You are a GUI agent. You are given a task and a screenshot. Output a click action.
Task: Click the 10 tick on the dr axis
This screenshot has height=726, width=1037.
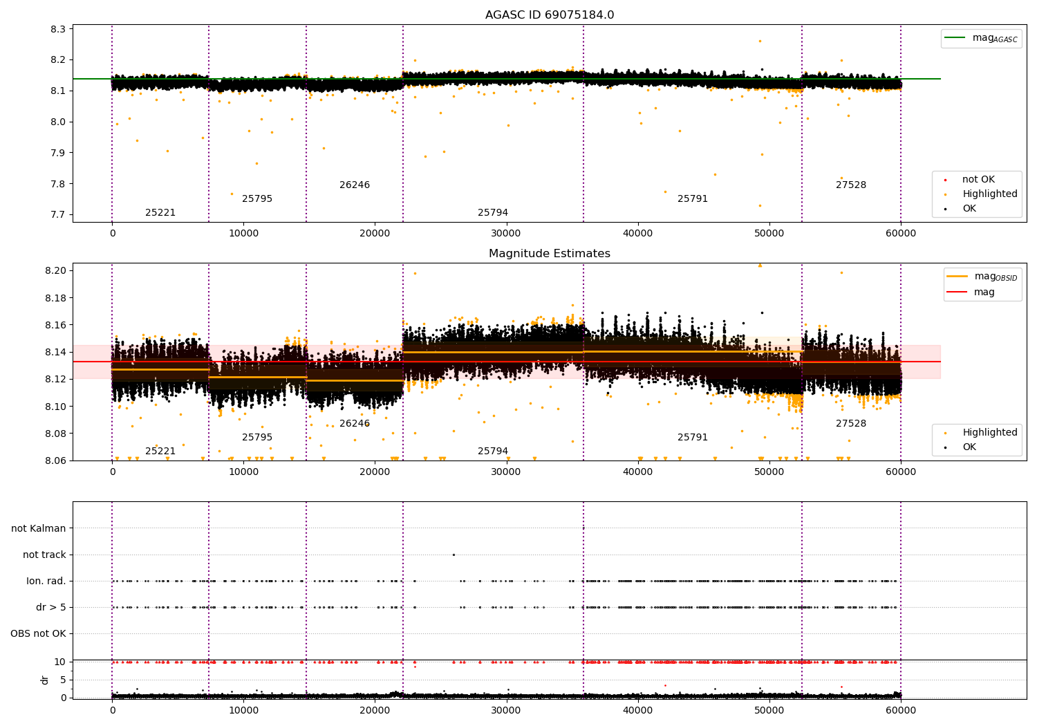(60, 662)
